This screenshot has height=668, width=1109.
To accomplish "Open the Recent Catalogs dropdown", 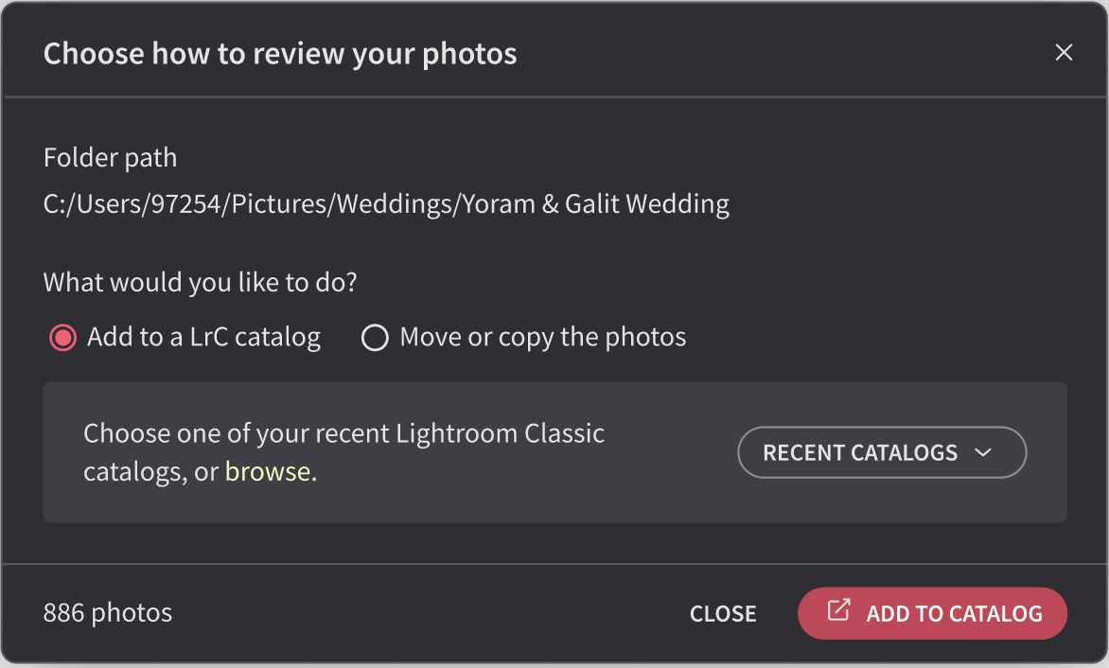I will 882,452.
